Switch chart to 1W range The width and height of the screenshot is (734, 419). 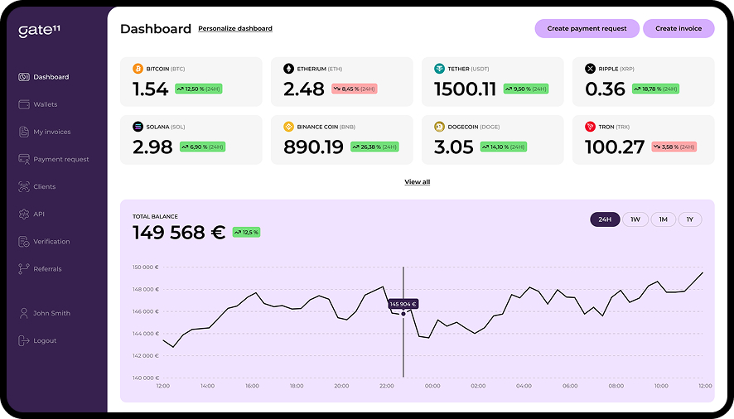tap(635, 219)
